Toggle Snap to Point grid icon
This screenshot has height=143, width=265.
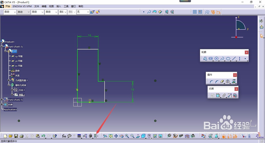(x=200, y=12)
